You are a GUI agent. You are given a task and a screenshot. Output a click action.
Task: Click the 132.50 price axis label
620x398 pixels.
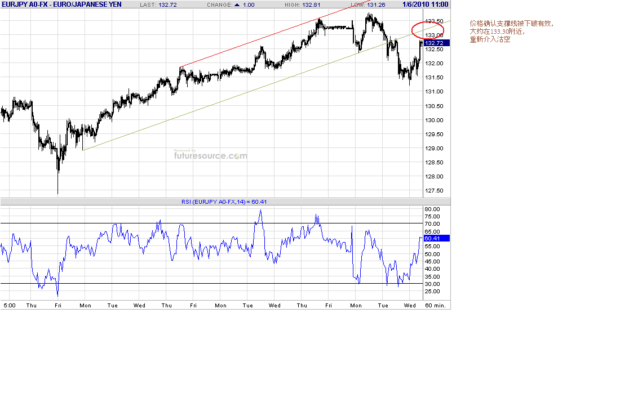tap(434, 49)
